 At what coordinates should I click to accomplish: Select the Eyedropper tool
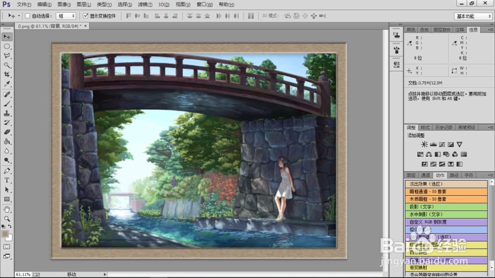point(6,84)
